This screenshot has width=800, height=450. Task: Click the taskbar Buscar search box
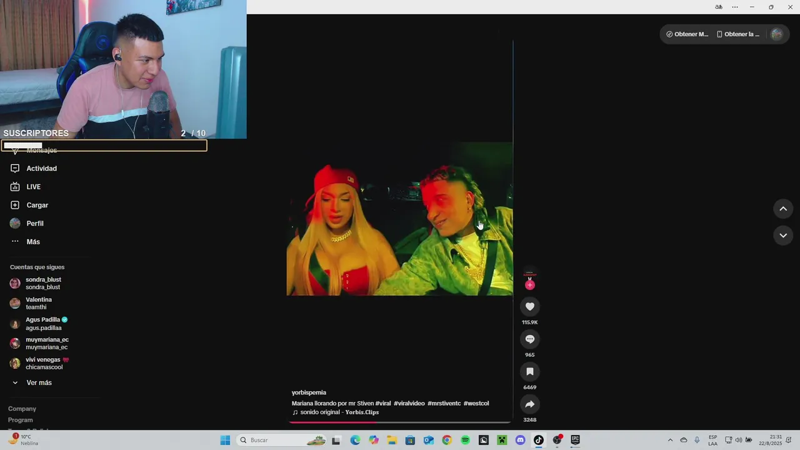click(282, 440)
